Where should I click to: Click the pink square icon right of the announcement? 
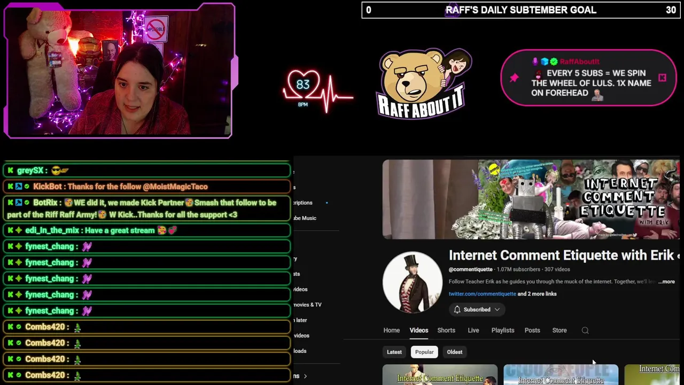click(x=662, y=78)
